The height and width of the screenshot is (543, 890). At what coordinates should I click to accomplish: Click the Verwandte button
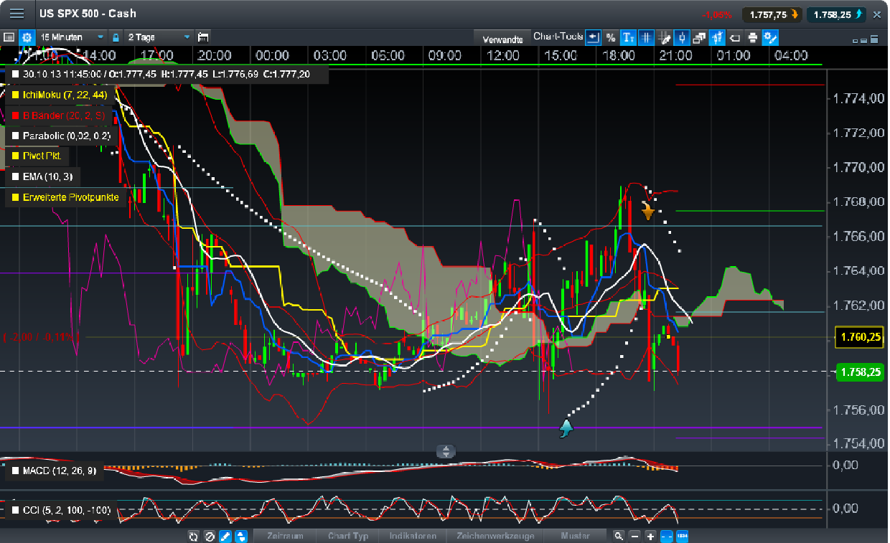(502, 39)
